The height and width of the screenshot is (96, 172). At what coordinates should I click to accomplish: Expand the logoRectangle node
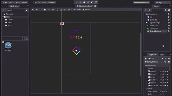[147, 23]
